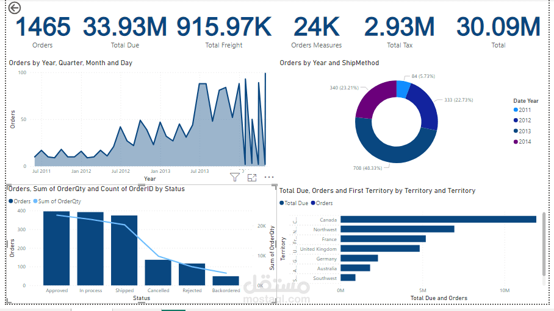Select the In process bar

point(90,248)
